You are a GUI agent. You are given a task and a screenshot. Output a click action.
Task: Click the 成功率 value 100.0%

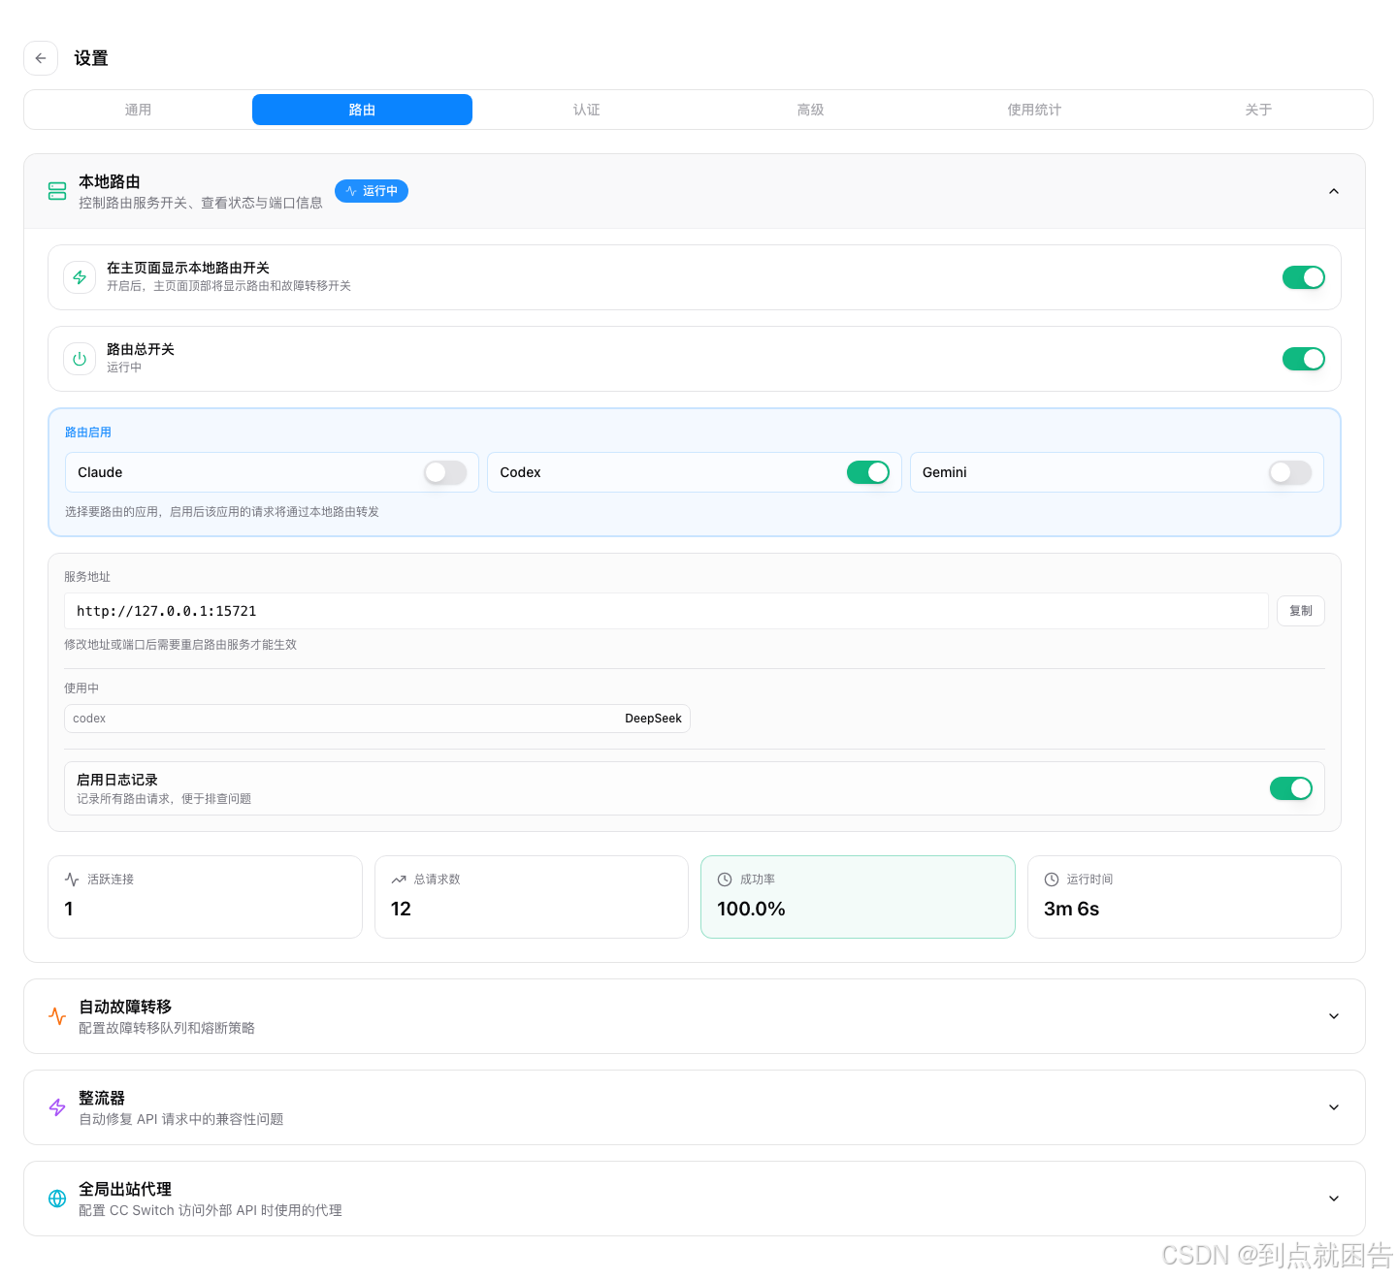click(x=751, y=909)
